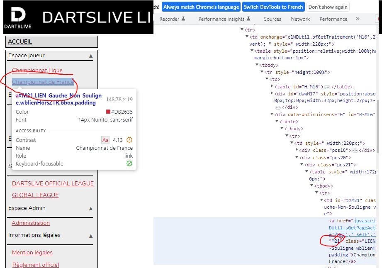This screenshot has width=382, height=268.
Task: Select the highlighted a href javascript element
Action: 265,241
